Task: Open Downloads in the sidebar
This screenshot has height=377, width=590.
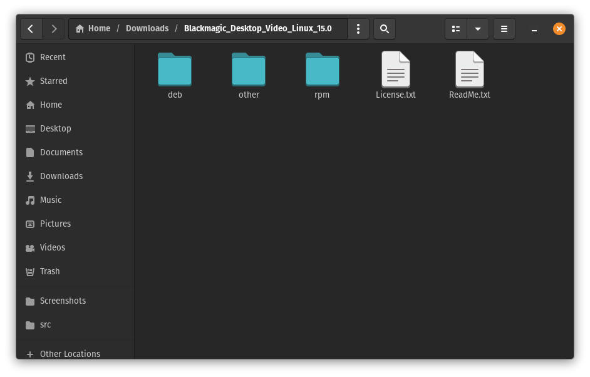Action: click(x=75, y=176)
